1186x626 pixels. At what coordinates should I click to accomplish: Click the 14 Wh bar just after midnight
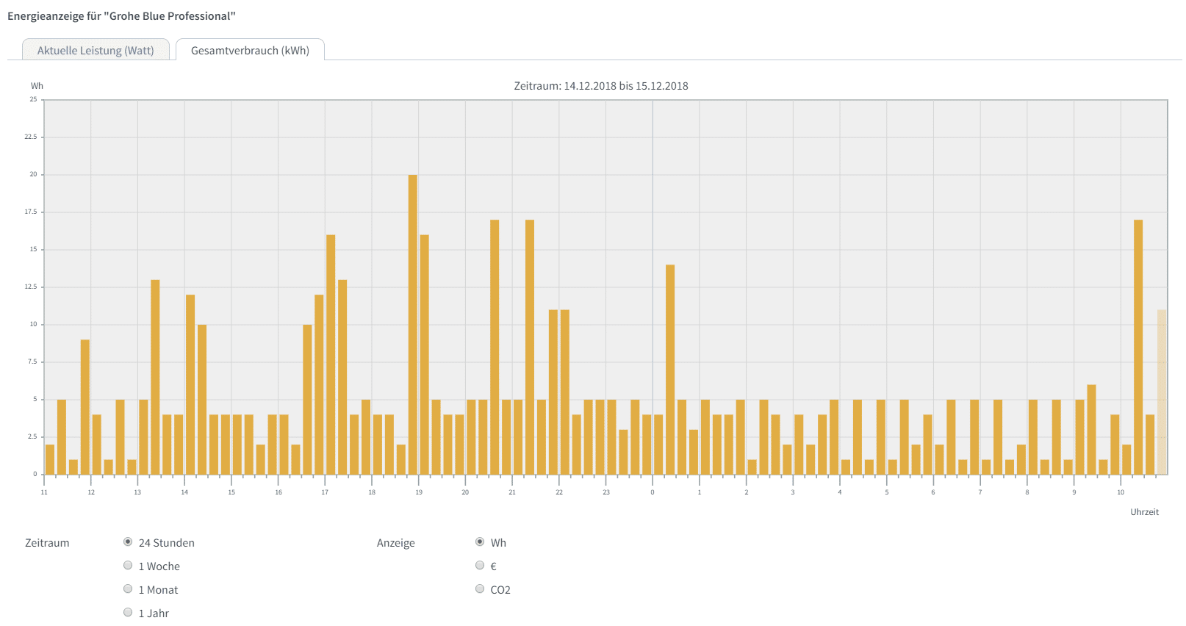point(670,370)
